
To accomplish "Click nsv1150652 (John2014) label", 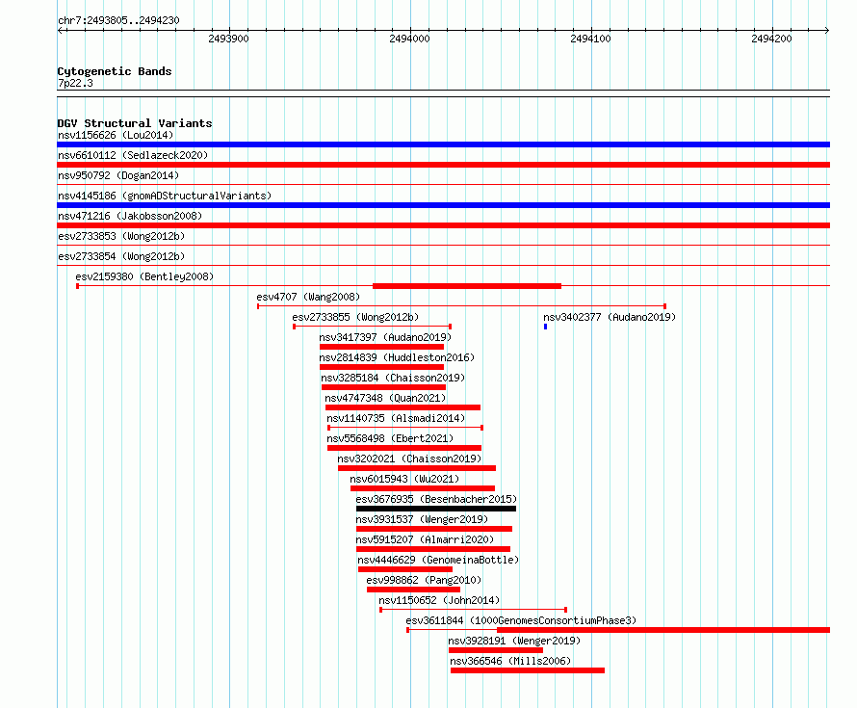I will (x=439, y=600).
